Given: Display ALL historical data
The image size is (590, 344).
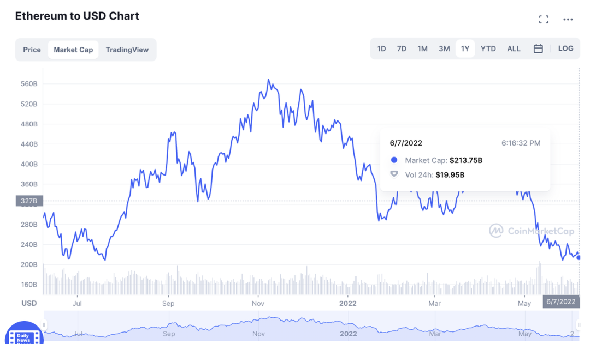Looking at the screenshot, I should click(514, 49).
